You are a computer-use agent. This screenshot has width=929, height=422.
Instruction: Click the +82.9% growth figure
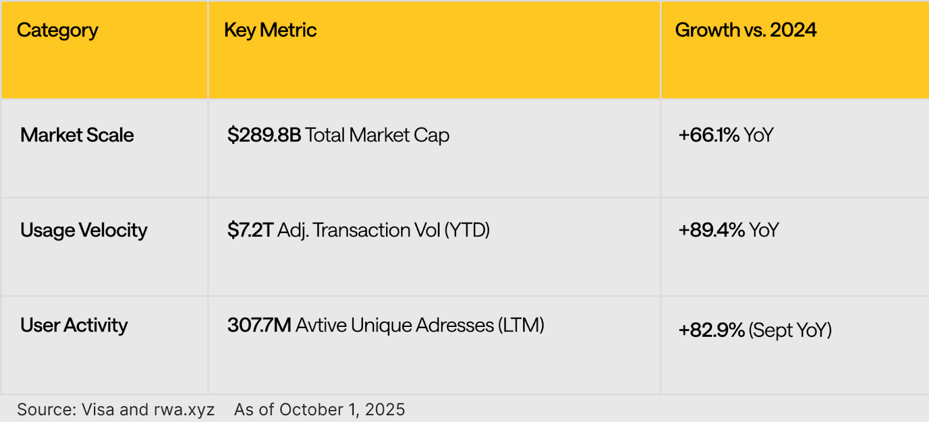pyautogui.click(x=711, y=330)
